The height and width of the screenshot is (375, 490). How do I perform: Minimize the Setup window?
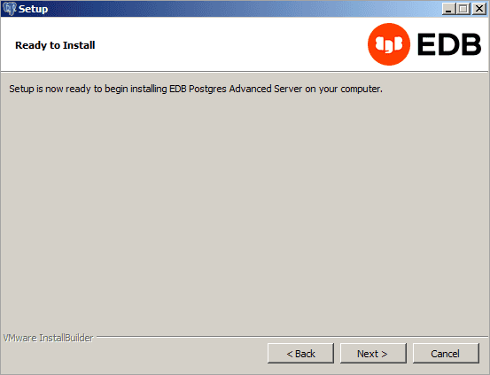[x=448, y=9]
